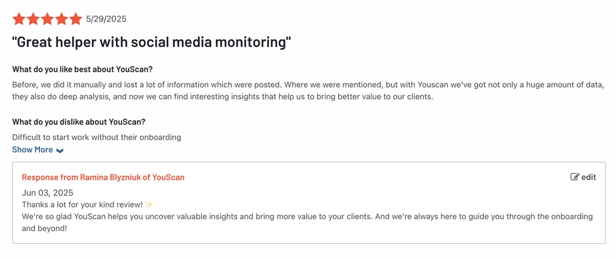
Task: Open the "Show More" link text
Action: (32, 149)
